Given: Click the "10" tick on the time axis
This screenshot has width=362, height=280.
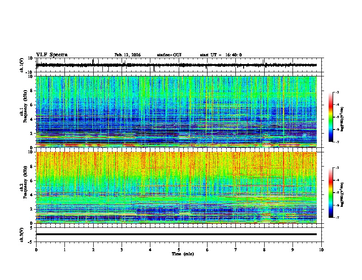Looking at the screenshot, I should coord(321,250).
